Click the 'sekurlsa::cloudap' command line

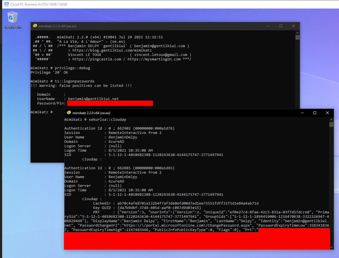tap(96, 120)
